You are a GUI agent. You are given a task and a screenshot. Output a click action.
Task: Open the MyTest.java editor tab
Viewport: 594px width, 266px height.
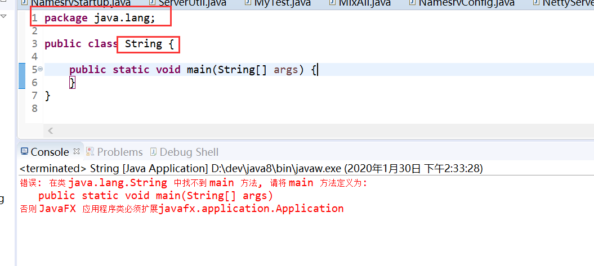pyautogui.click(x=278, y=3)
